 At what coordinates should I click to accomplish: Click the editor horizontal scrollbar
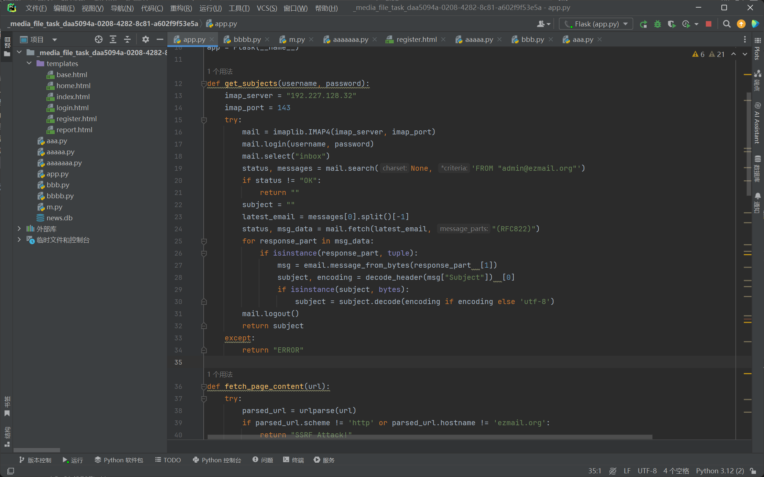click(429, 437)
